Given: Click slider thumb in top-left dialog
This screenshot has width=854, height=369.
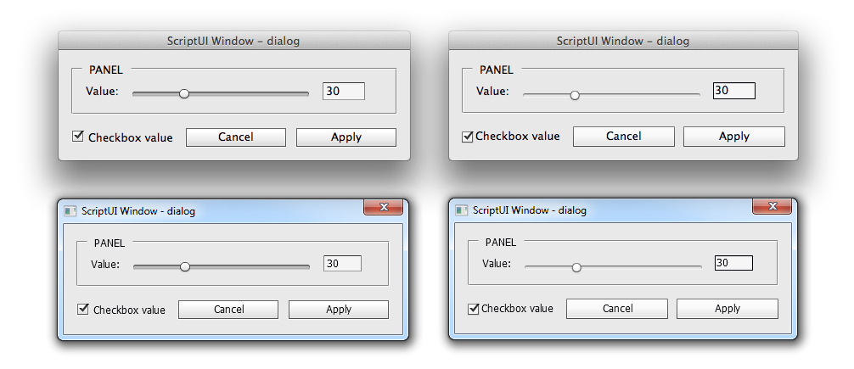Looking at the screenshot, I should click(184, 93).
